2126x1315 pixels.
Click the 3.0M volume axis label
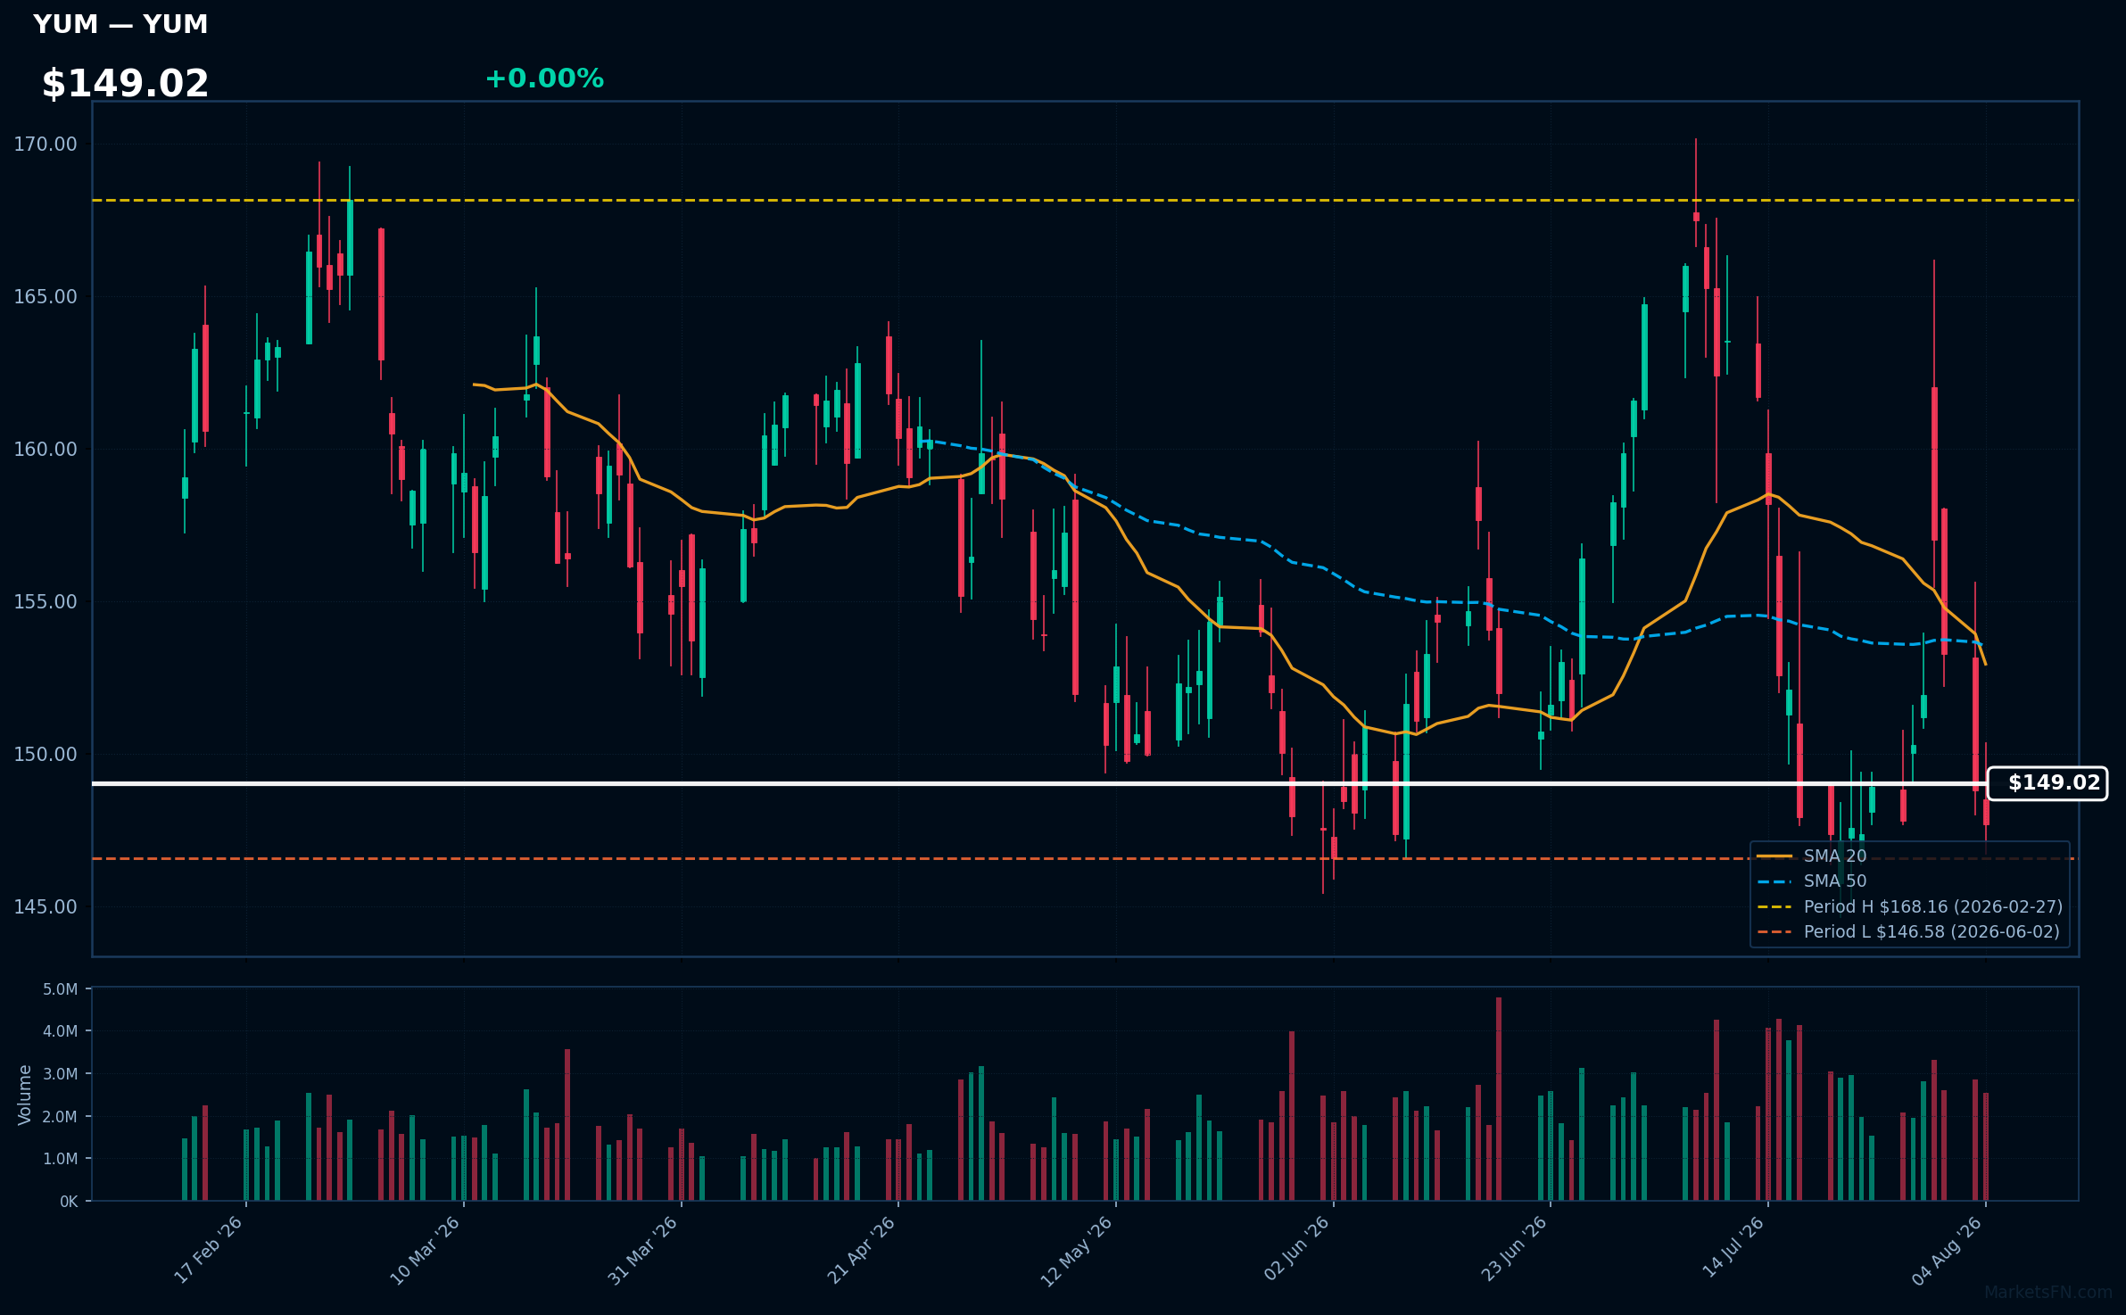[61, 1074]
